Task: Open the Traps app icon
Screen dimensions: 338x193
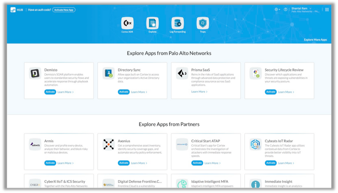Action: 203,23
